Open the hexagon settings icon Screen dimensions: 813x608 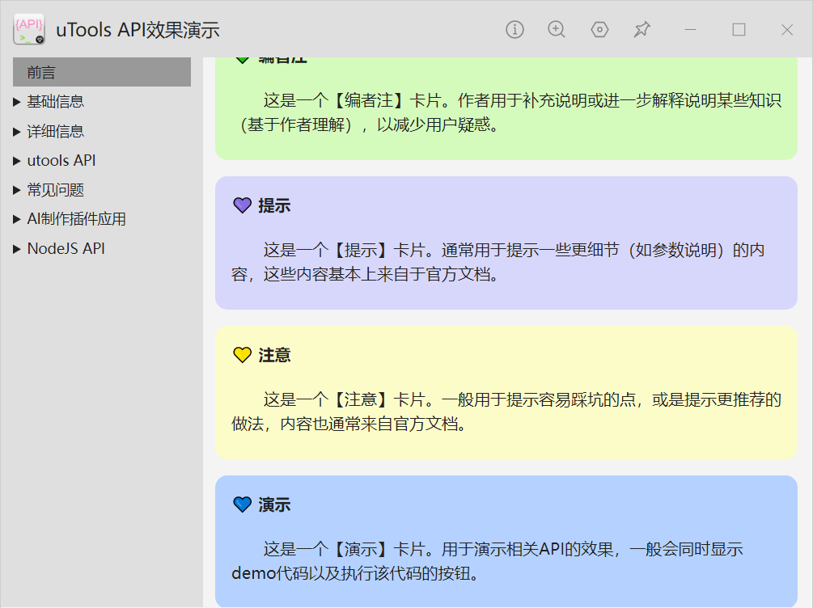599,30
